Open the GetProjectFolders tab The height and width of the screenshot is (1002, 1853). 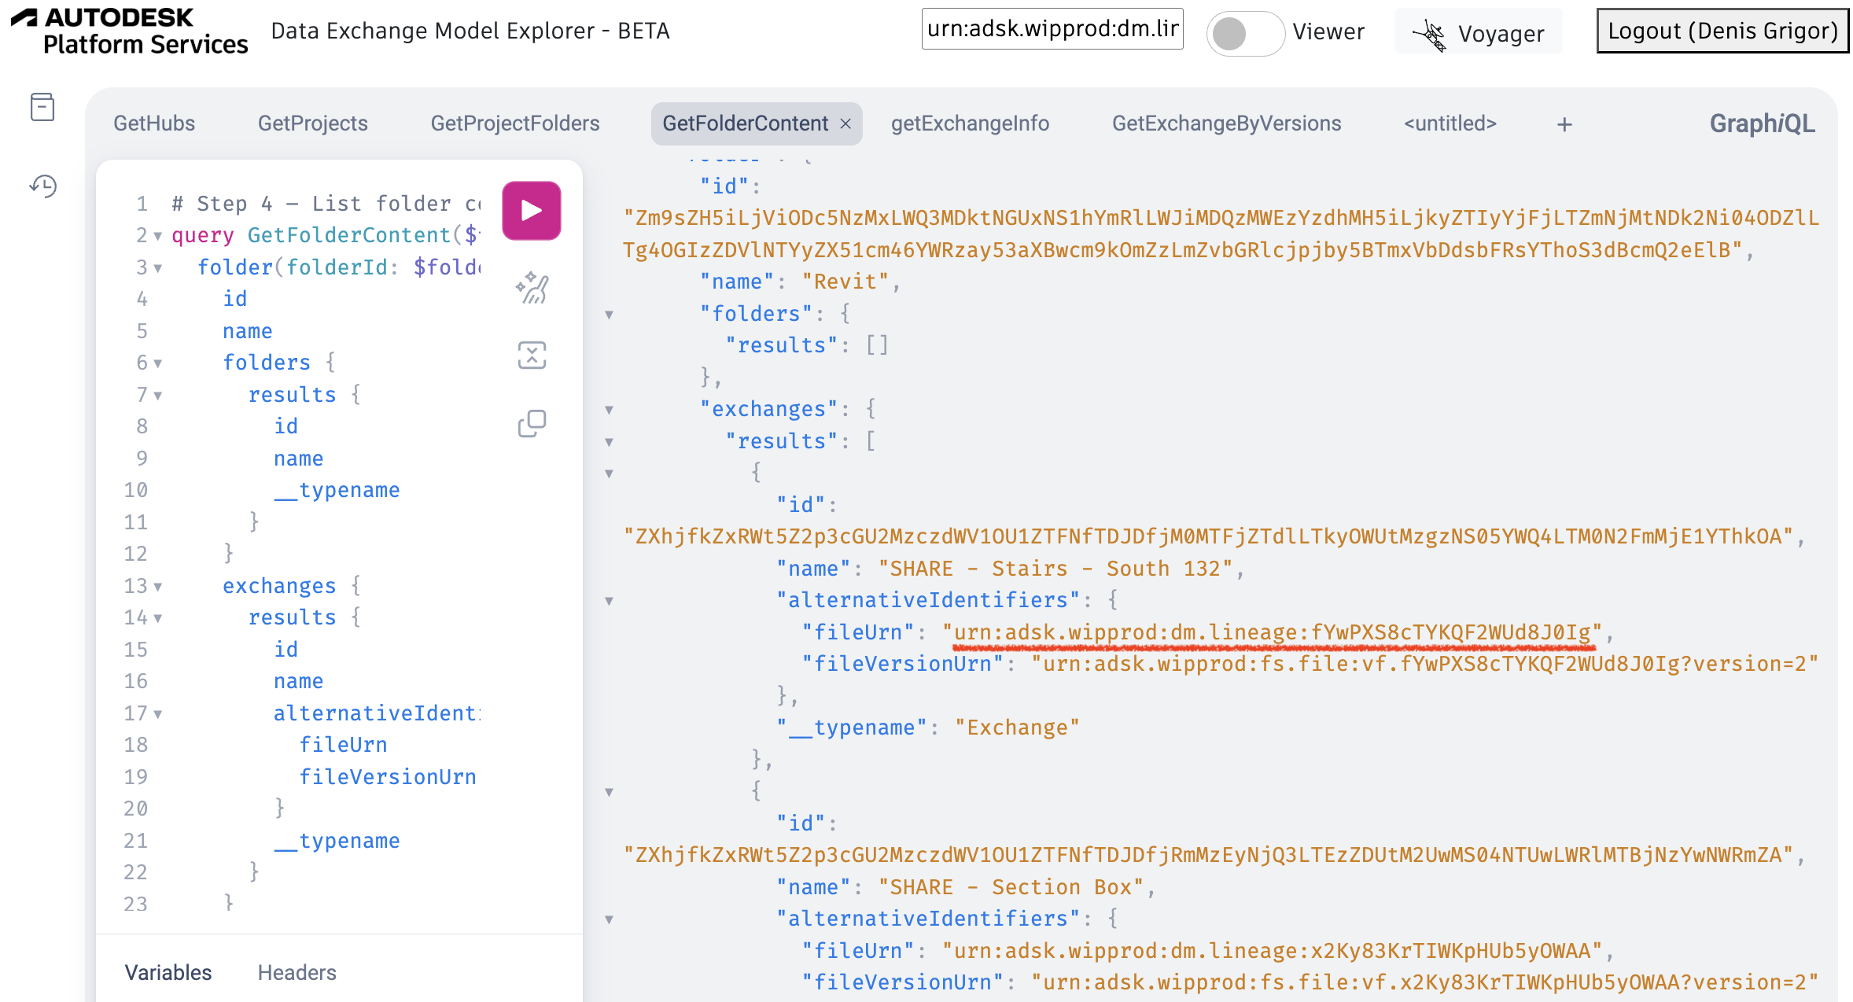(x=515, y=123)
